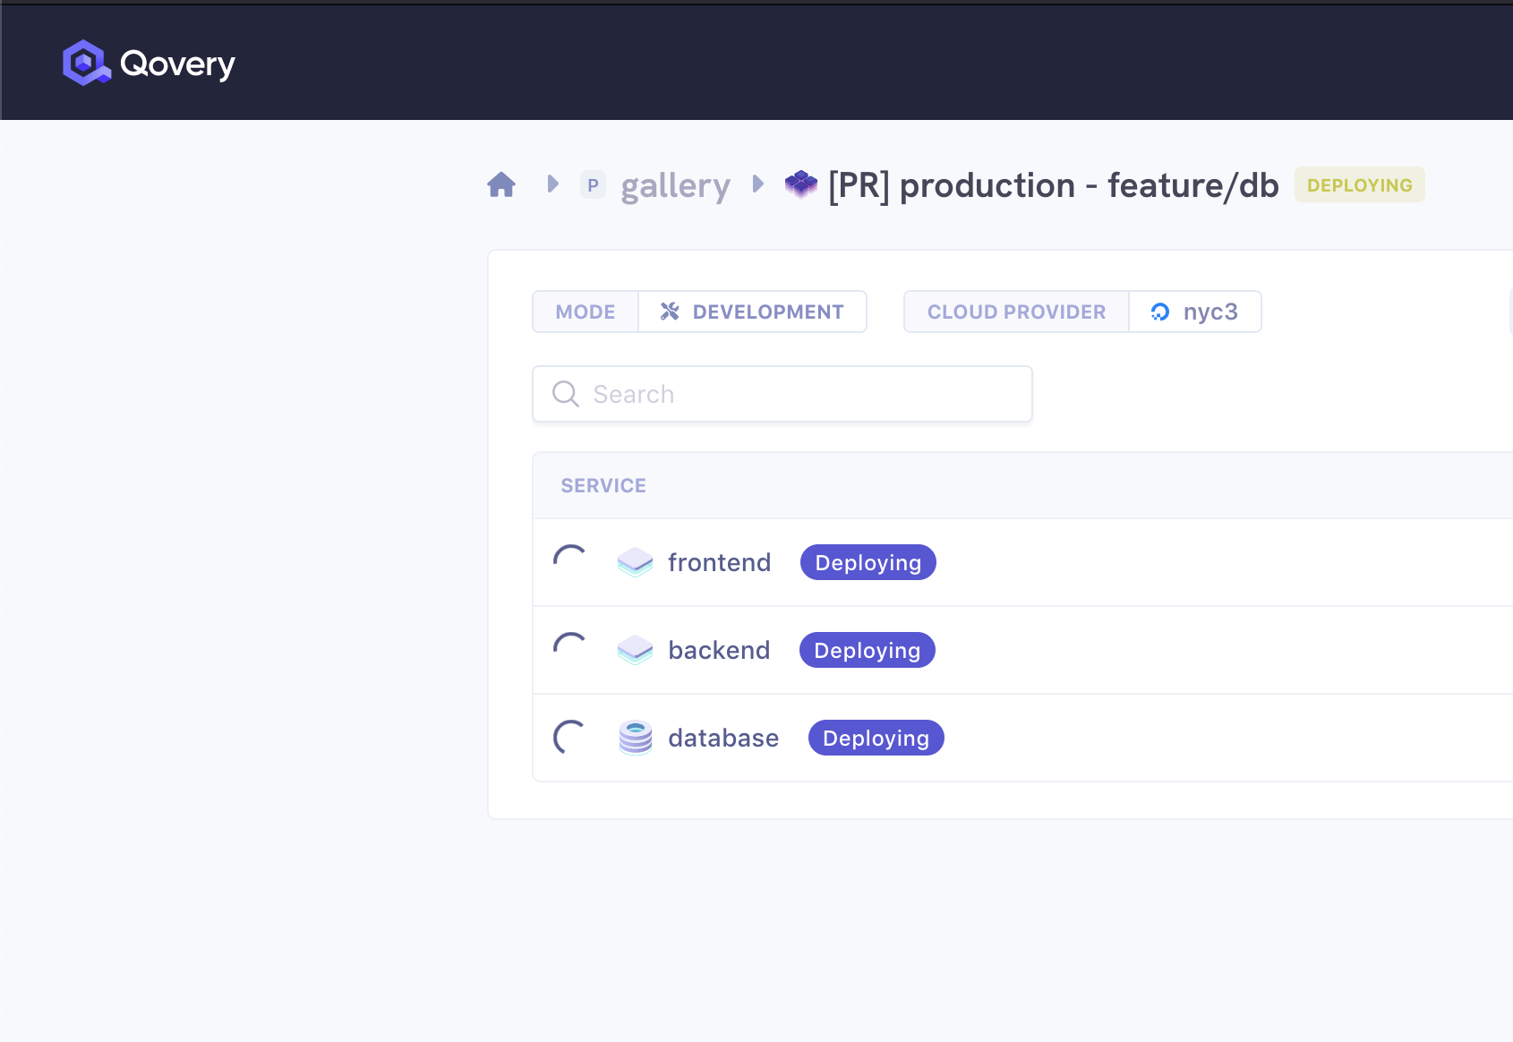Image resolution: width=1513 pixels, height=1042 pixels.
Task: Click the project P badge icon
Action: 593,185
